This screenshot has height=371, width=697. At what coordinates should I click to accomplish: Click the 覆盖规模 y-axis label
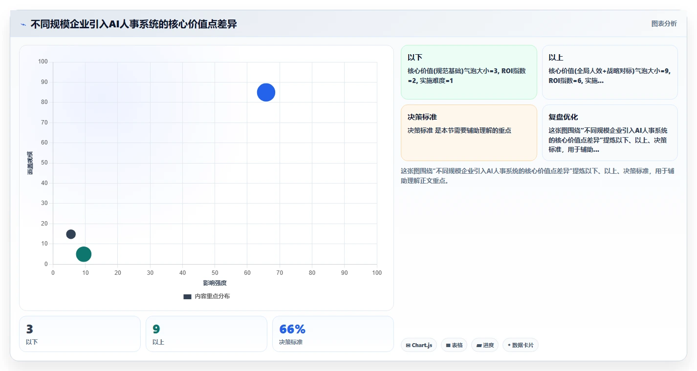[30, 163]
